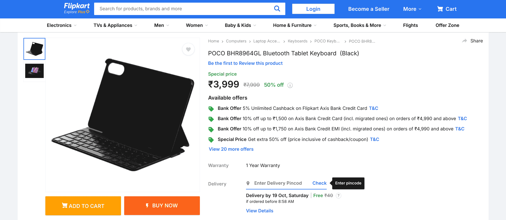Open the Flights menu item
This screenshot has width=506, height=220.
(410, 25)
